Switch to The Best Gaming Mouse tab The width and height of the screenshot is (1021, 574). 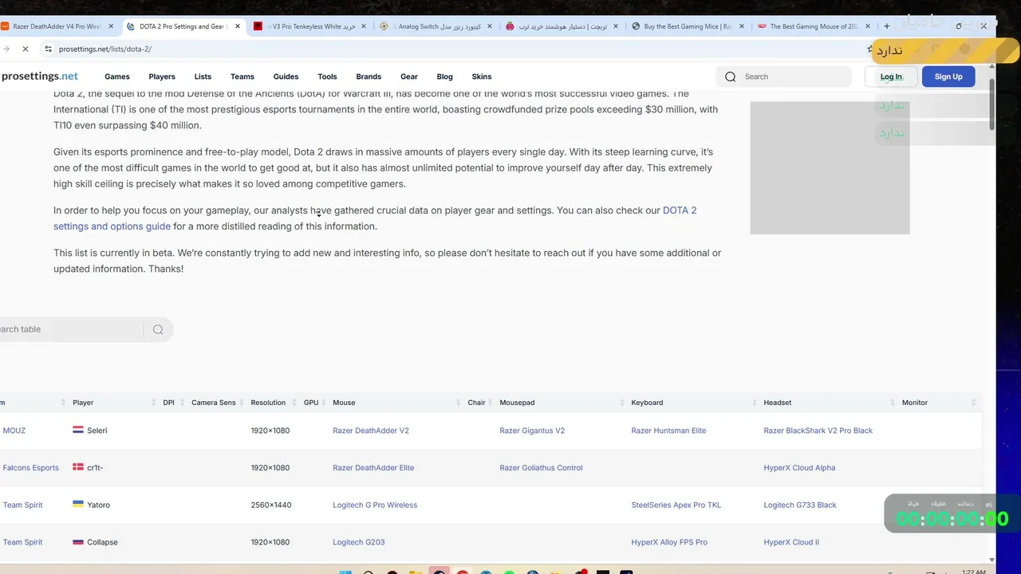click(x=814, y=26)
